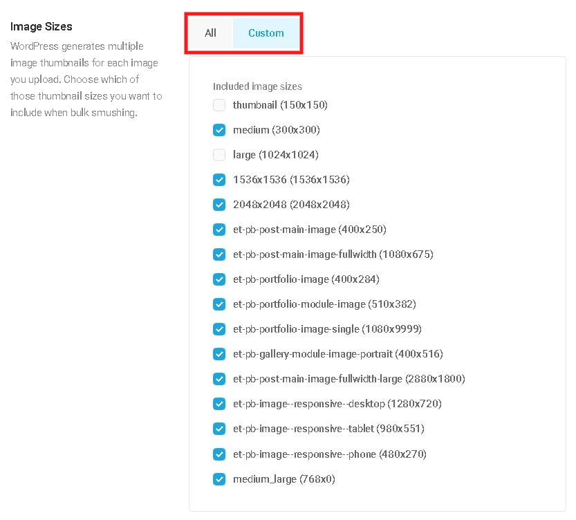The height and width of the screenshot is (520, 576).
Task: Click the "et-pb-image--responsive--phone (480x270)" label
Action: tap(330, 454)
